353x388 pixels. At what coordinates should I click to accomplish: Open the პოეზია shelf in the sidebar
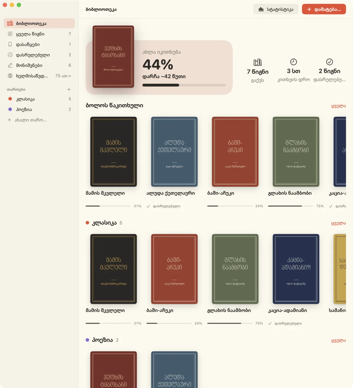[x=39, y=109]
